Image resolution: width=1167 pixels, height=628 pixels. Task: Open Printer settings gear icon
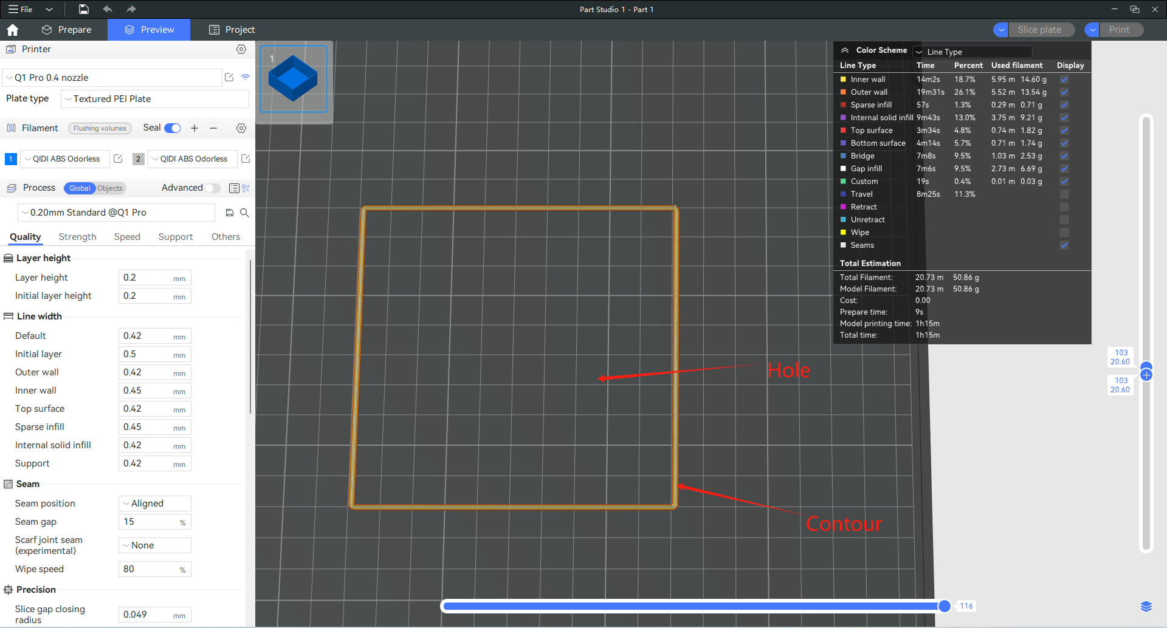(x=241, y=49)
